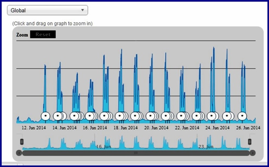
Task: Click the front event marker near 20. Jun 2014
Action: (x=150, y=116)
